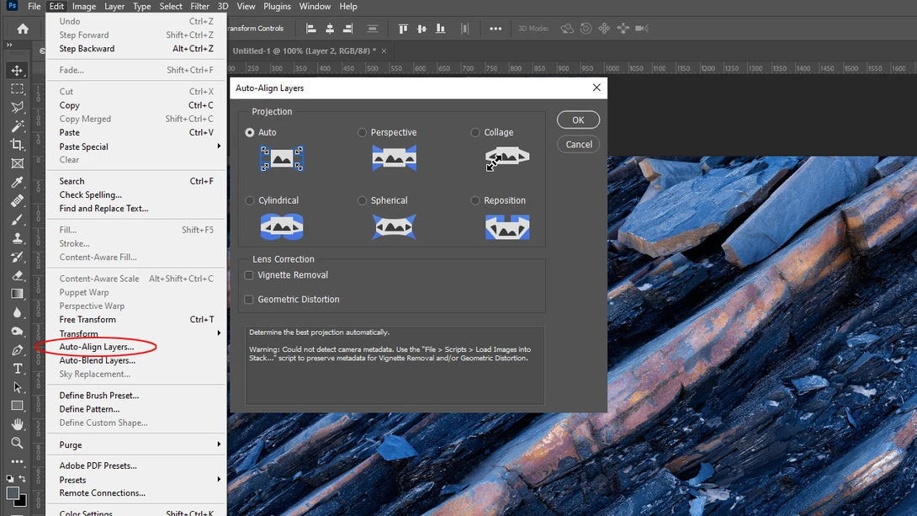Viewport: 917px width, 516px height.
Task: Select the Healing Brush tool
Action: [x=17, y=200]
